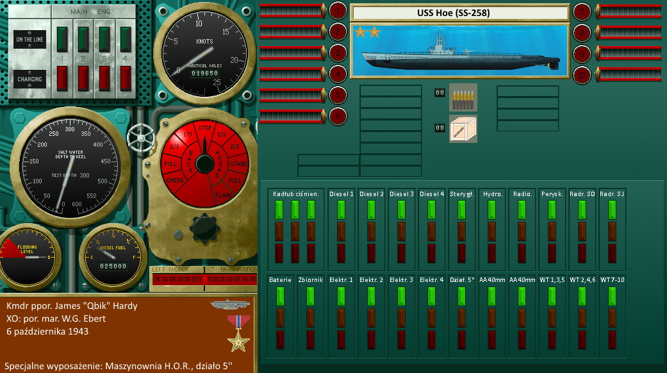Click the ammunition shells icon

coord(463,96)
